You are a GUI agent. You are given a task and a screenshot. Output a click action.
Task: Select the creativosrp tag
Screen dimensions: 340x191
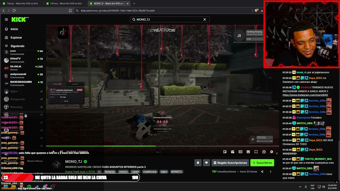[x=150, y=172]
